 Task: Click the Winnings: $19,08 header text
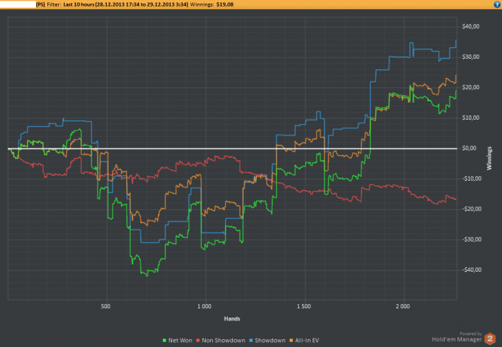pos(212,4)
